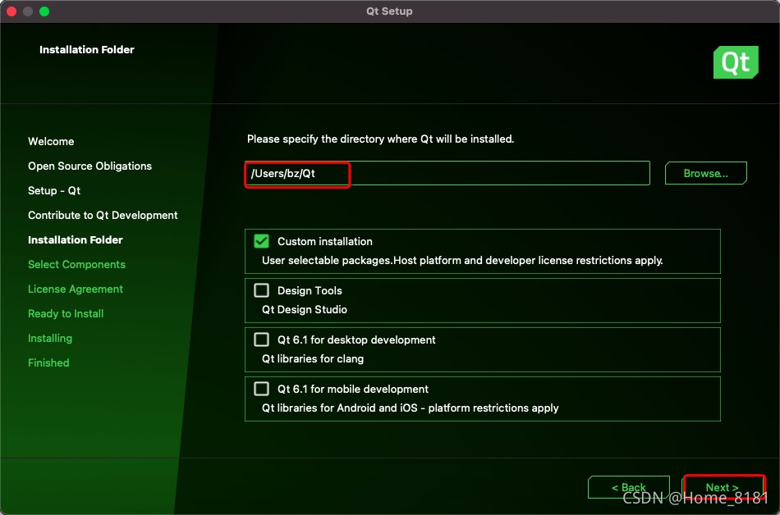The width and height of the screenshot is (780, 515).
Task: Go to the Next installer page
Action: click(723, 487)
